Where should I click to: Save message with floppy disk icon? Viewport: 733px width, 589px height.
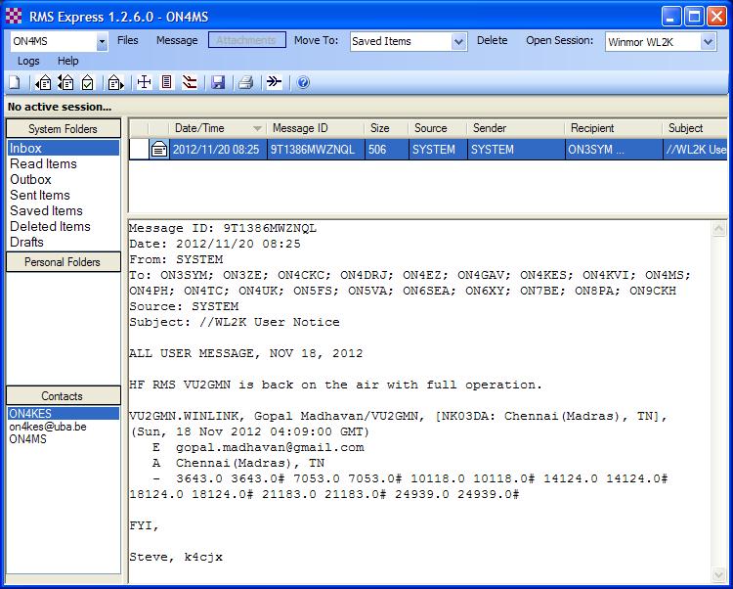click(218, 83)
